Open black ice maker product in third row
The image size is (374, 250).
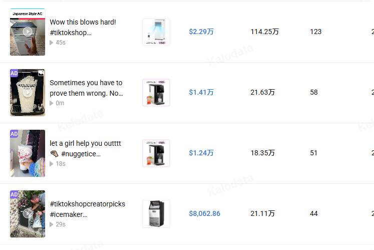[x=156, y=153]
